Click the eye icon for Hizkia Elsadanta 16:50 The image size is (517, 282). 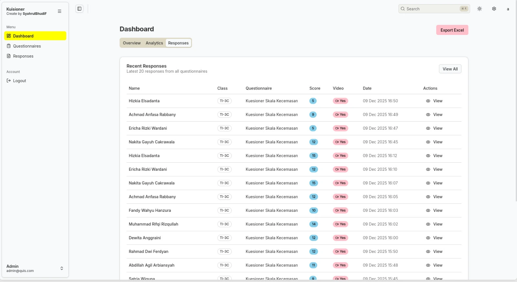coord(428,101)
